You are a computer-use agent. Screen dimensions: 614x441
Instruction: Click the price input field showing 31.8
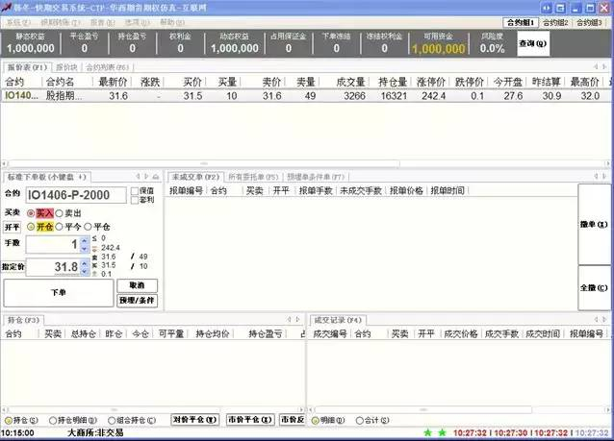click(53, 267)
